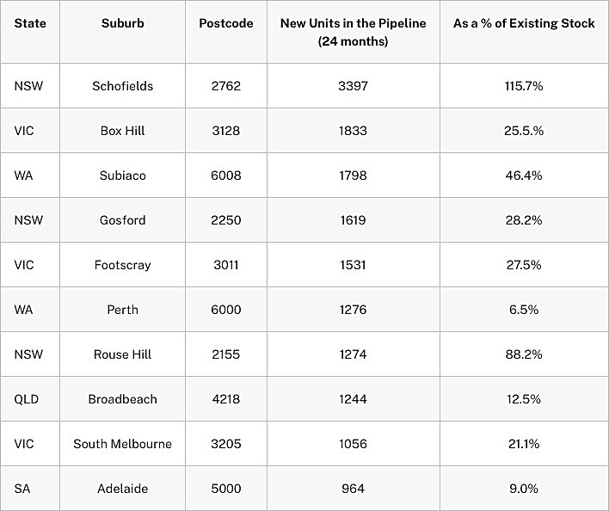Select postcode 4218 cell
The width and height of the screenshot is (609, 511).
pyautogui.click(x=226, y=399)
